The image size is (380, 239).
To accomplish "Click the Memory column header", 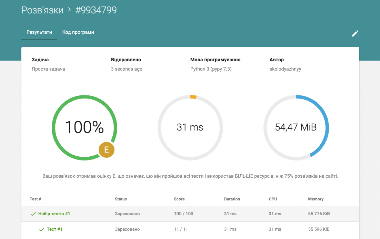I will pyautogui.click(x=316, y=199).
